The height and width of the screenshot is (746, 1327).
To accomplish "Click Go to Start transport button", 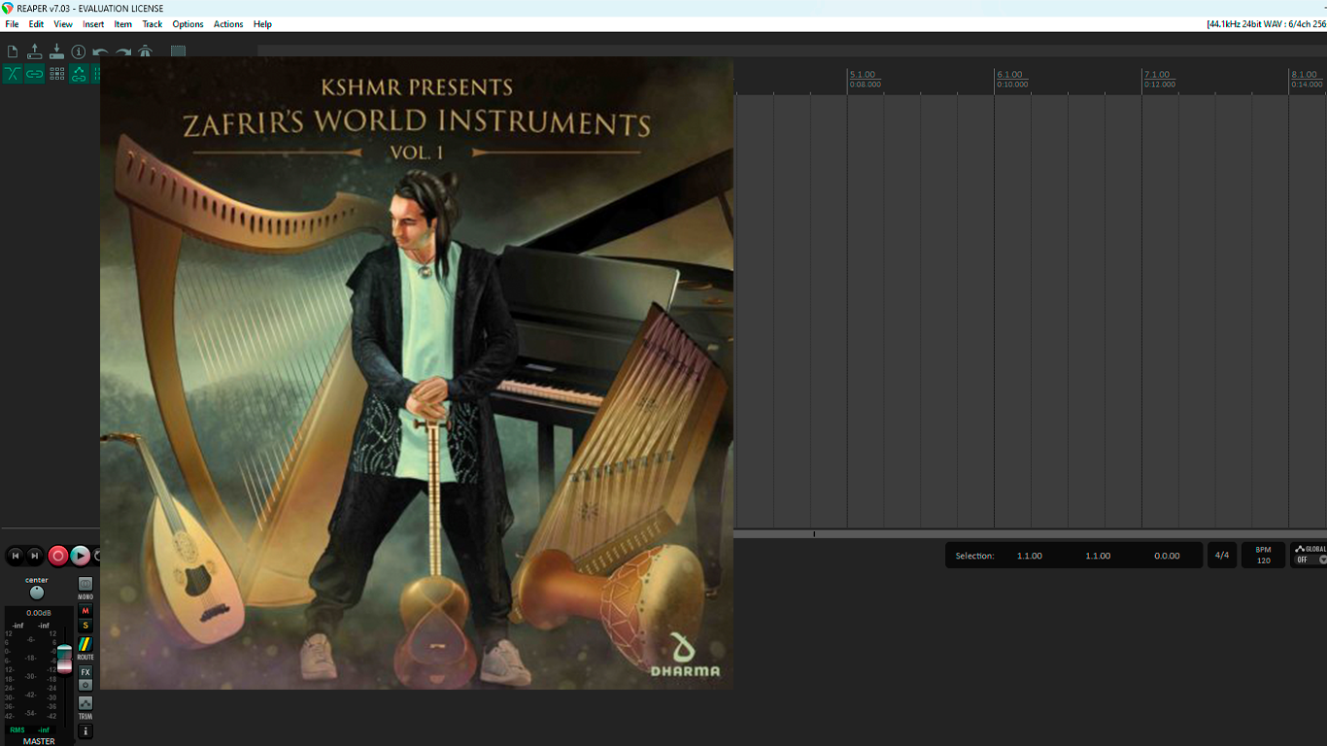I will (x=15, y=556).
